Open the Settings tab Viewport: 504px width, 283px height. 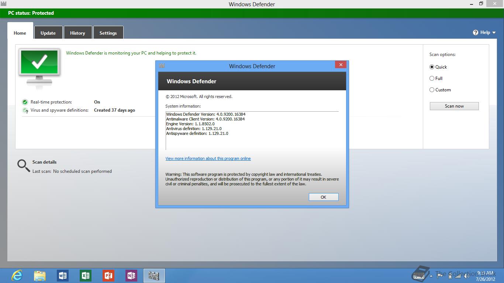pos(108,33)
